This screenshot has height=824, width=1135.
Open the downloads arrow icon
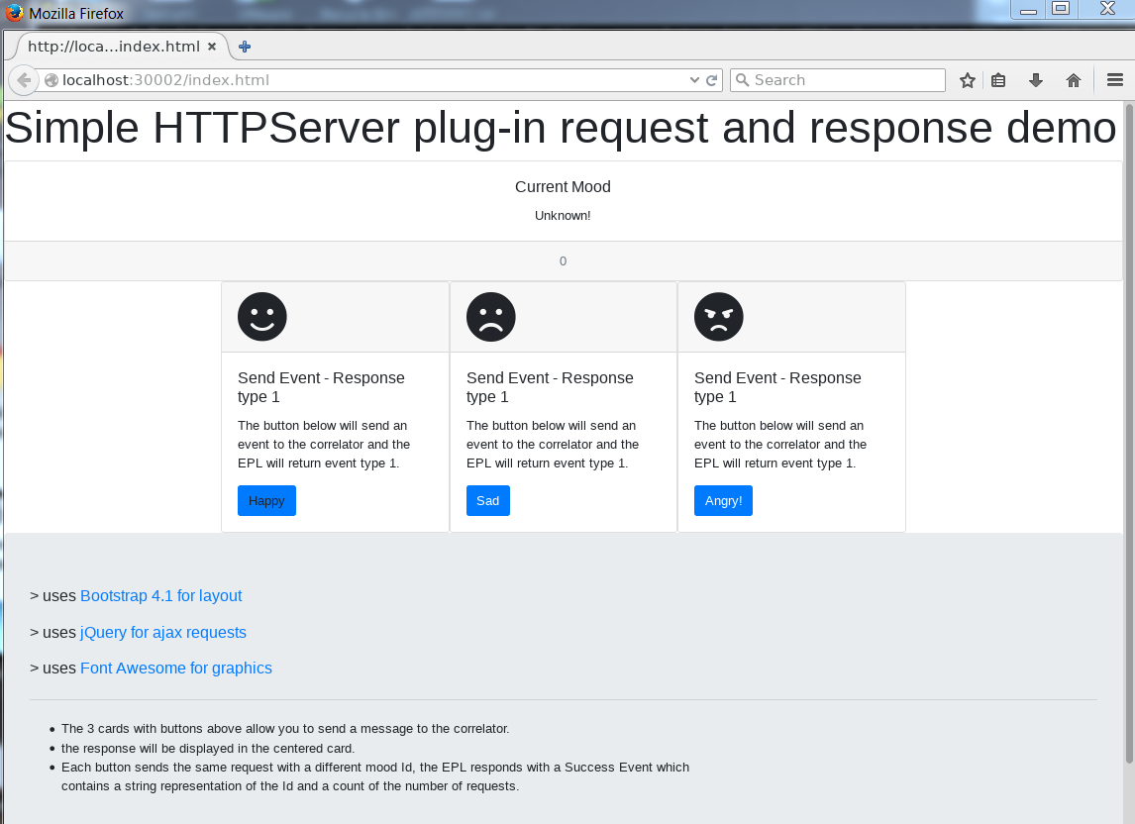1036,80
